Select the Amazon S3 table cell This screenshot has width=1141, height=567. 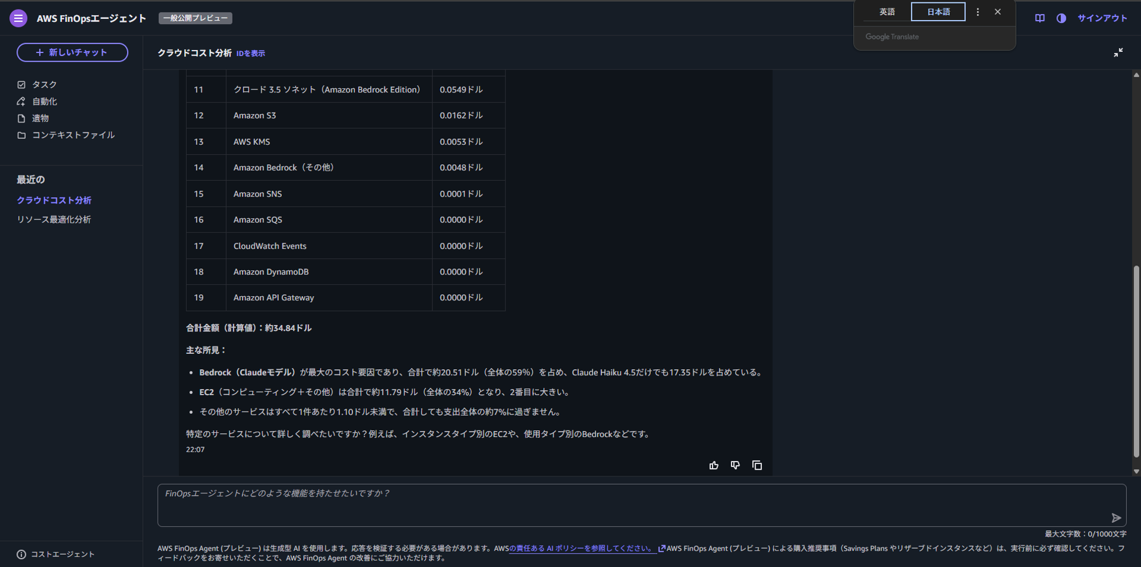[329, 115]
